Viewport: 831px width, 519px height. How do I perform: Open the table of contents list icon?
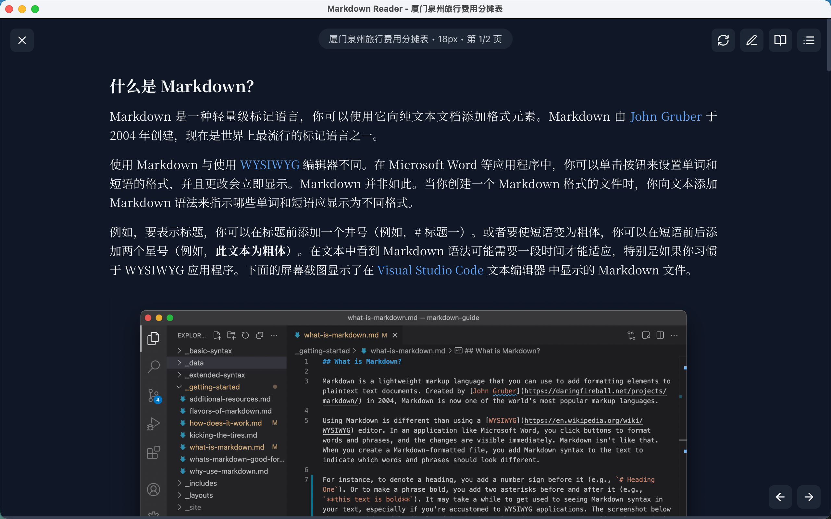[809, 40]
